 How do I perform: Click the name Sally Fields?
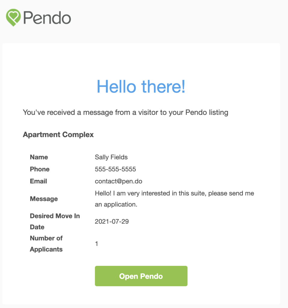tap(111, 157)
